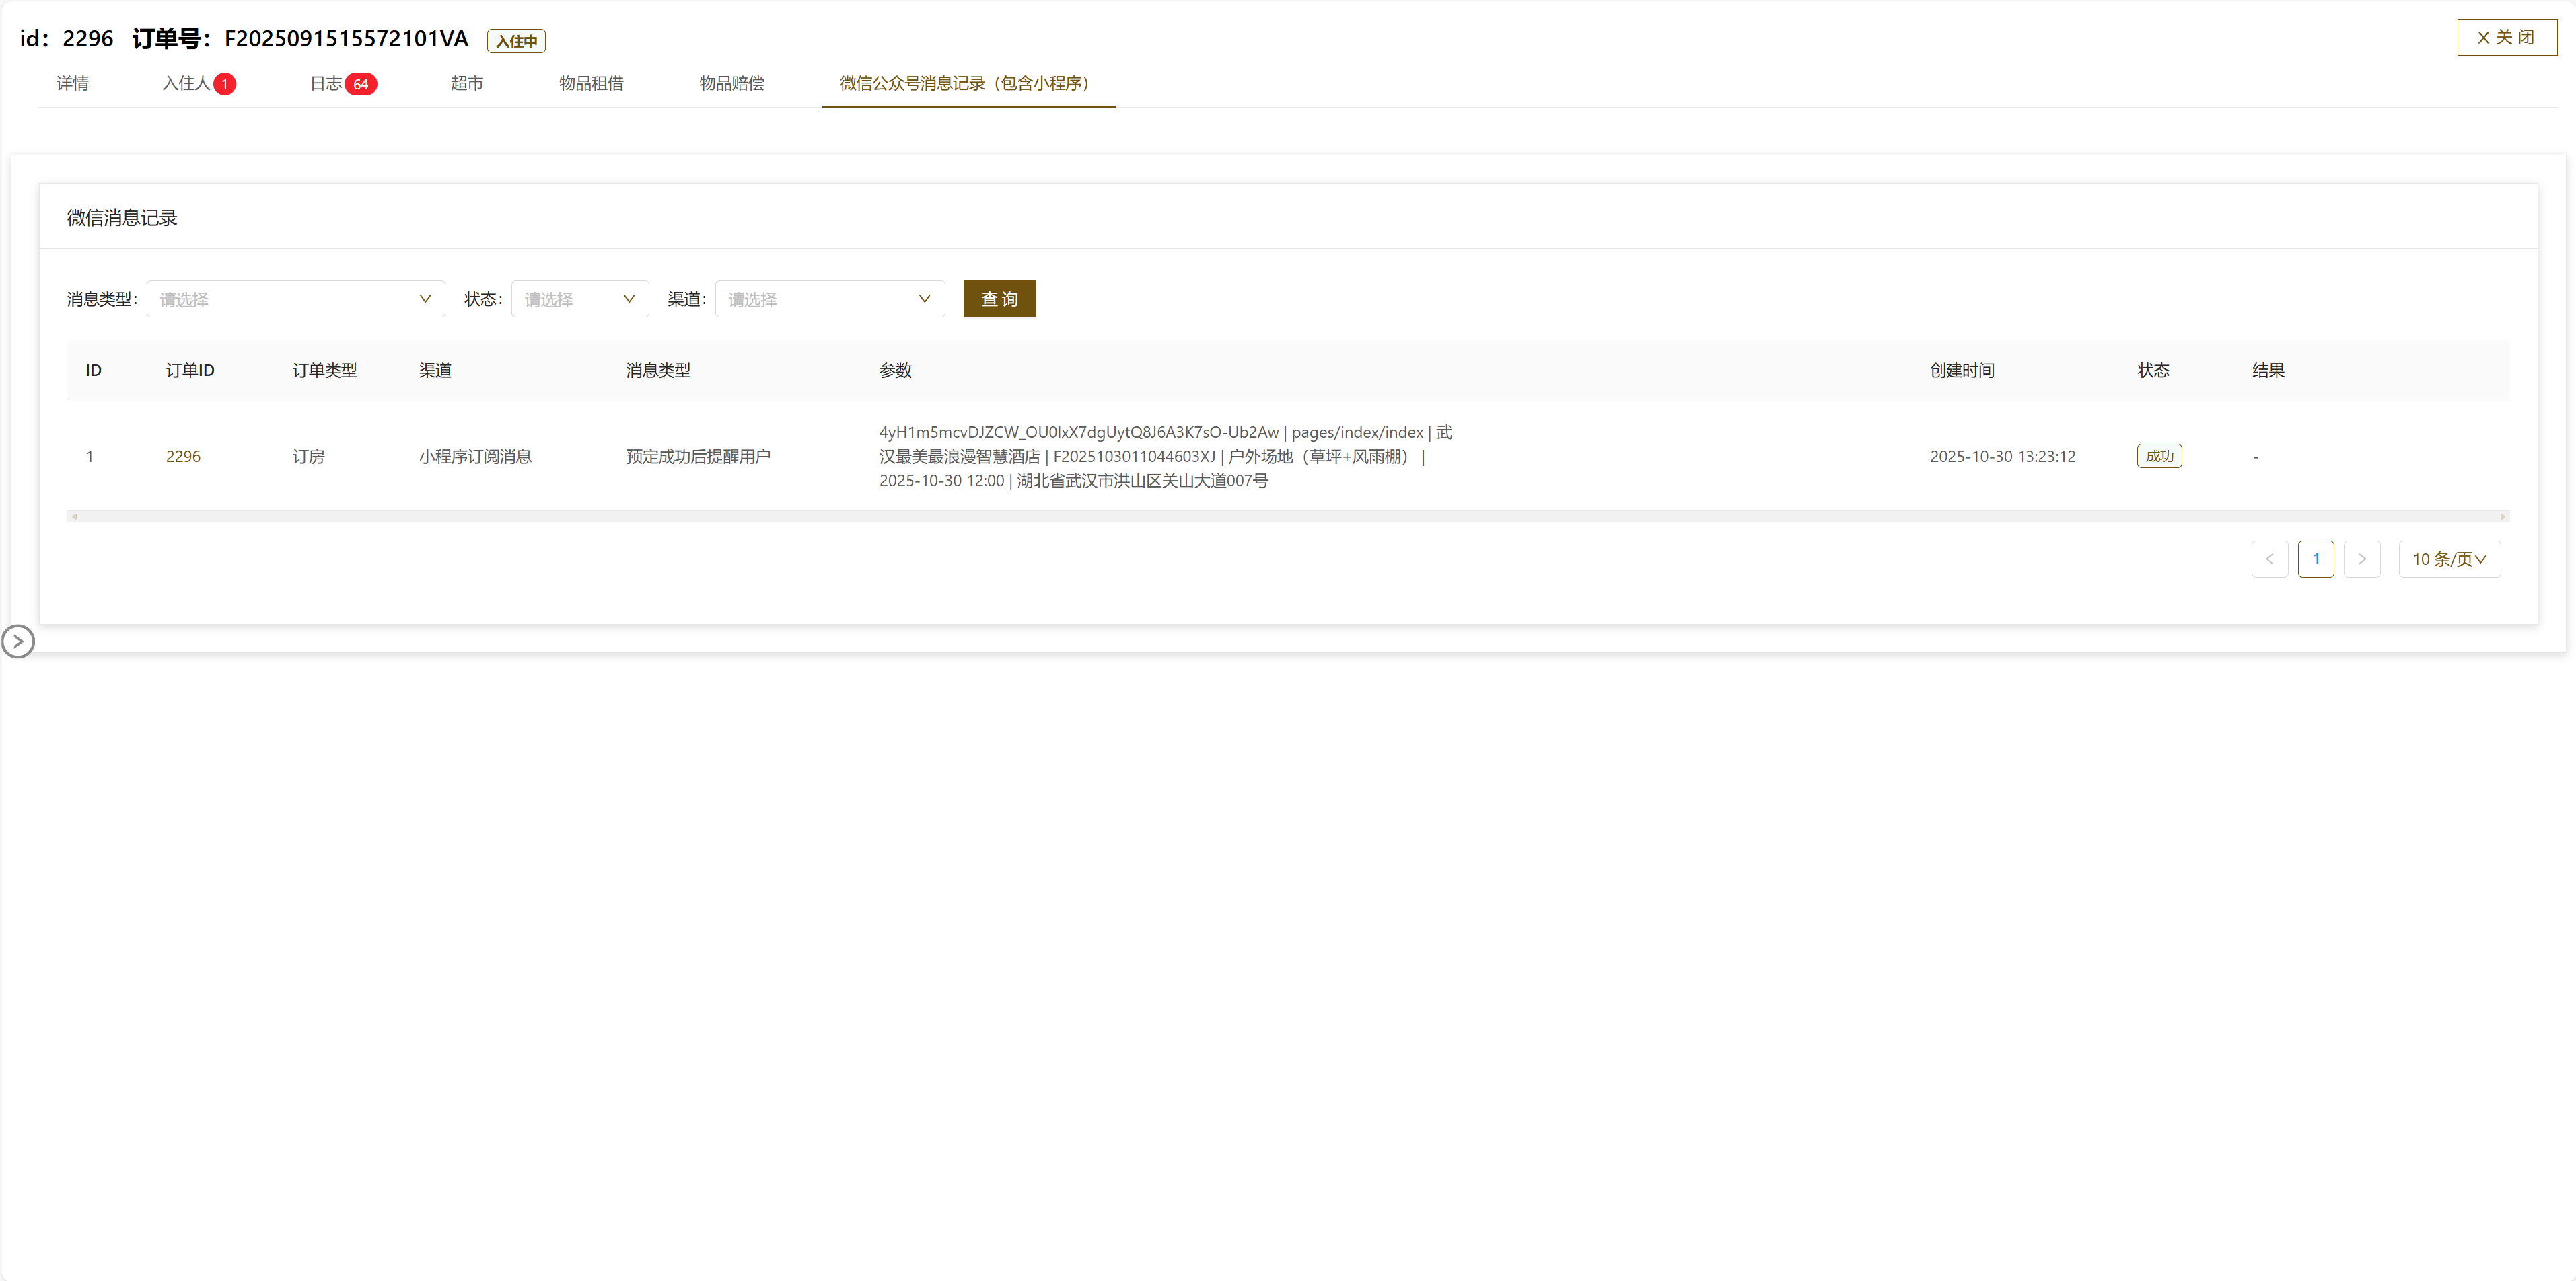Click the horizontal table scrollbar

click(x=1287, y=516)
